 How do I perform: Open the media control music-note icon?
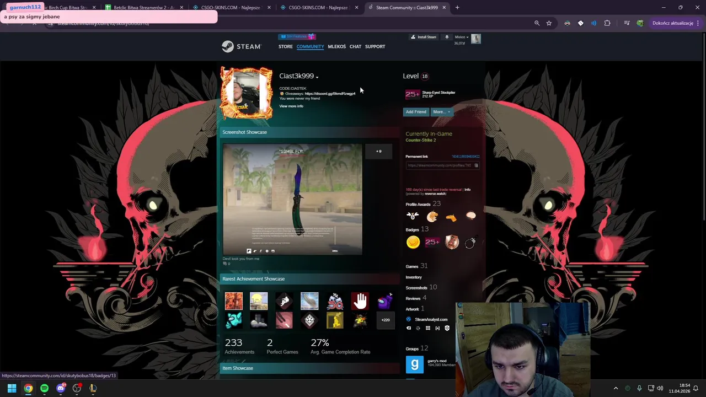pos(627,23)
